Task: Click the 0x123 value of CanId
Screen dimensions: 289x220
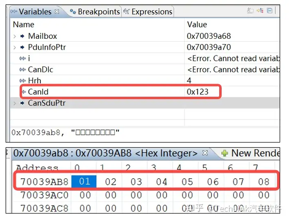Action: [x=198, y=92]
